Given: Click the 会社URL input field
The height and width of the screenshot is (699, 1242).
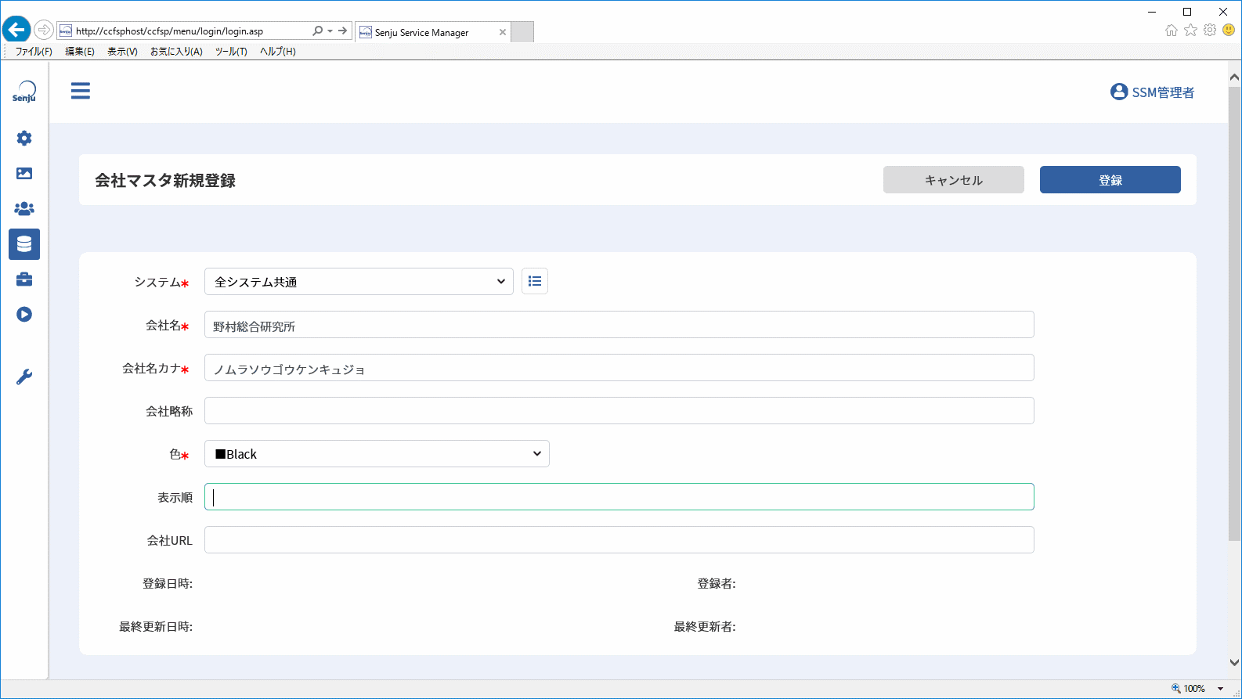Looking at the screenshot, I should click(x=619, y=540).
